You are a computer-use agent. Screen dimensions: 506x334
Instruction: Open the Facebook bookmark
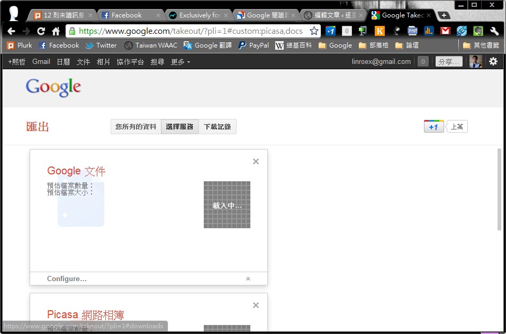(59, 45)
